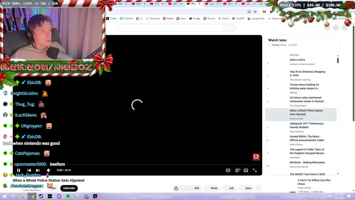The width and height of the screenshot is (355, 200).
Task: Open Spotify from the taskbar
Action: [x=68, y=196]
